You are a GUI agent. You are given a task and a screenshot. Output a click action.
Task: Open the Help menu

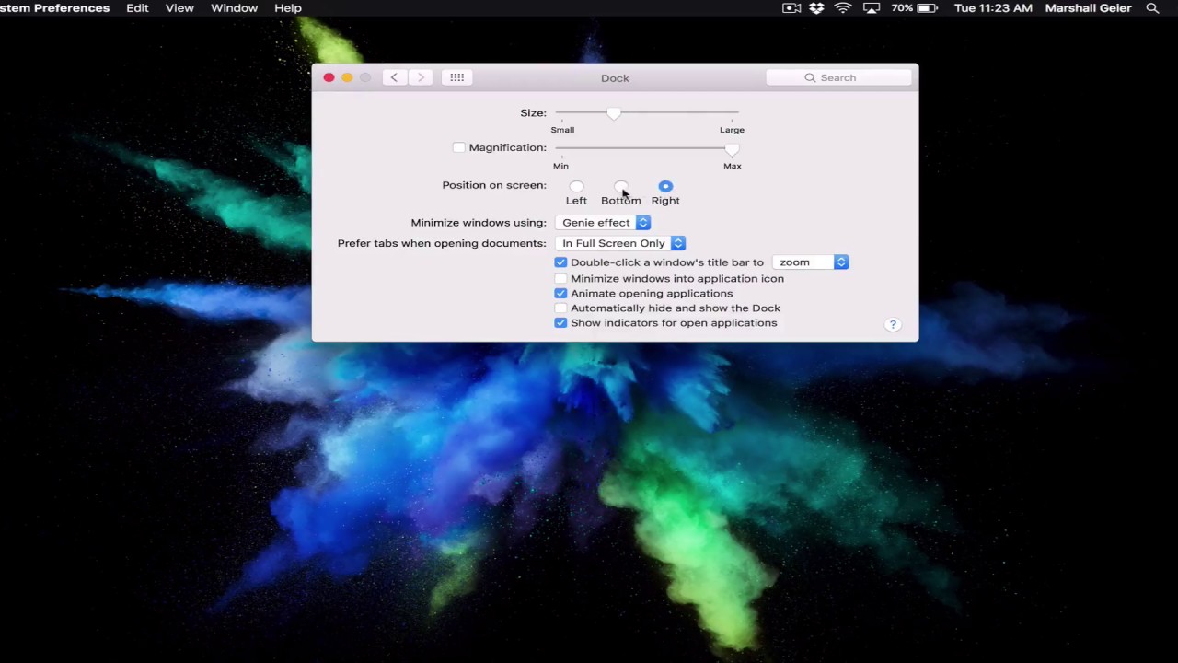tap(288, 8)
